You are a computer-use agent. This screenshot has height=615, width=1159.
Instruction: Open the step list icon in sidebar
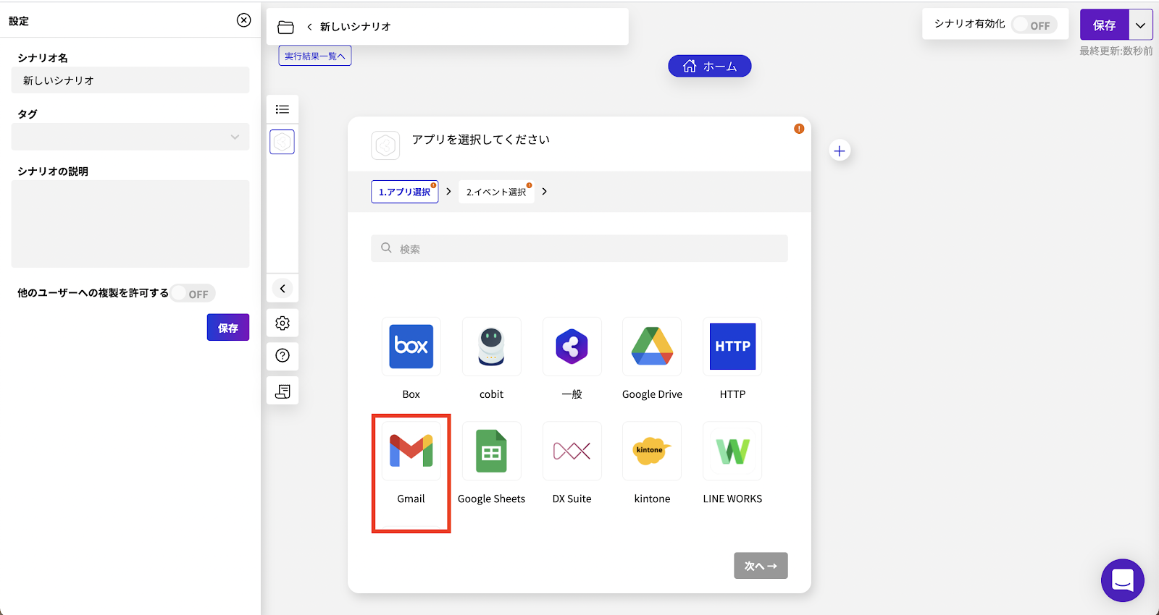tap(283, 109)
